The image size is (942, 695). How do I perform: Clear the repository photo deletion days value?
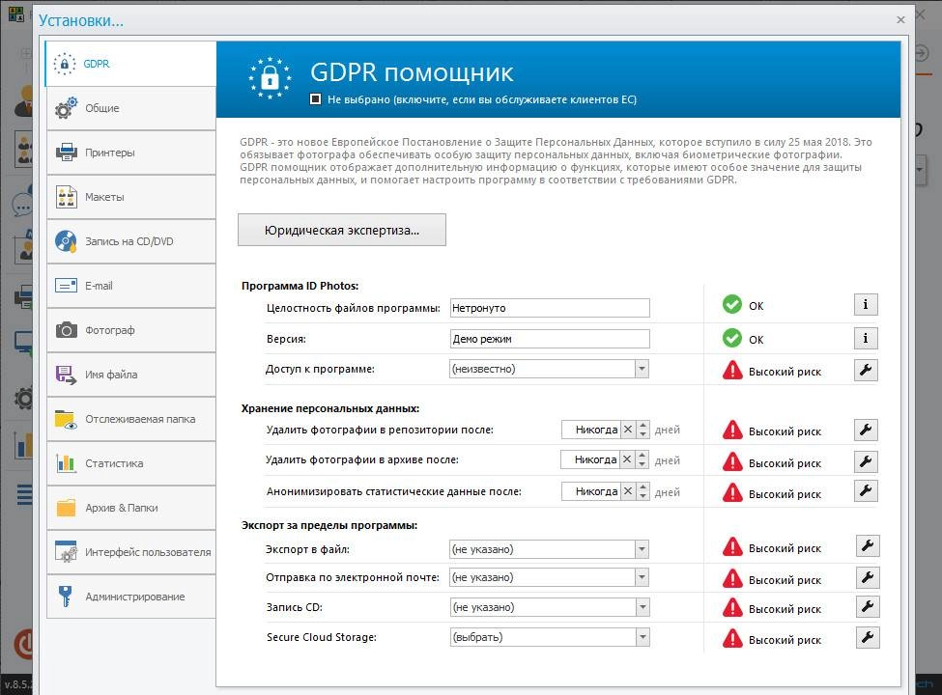628,430
